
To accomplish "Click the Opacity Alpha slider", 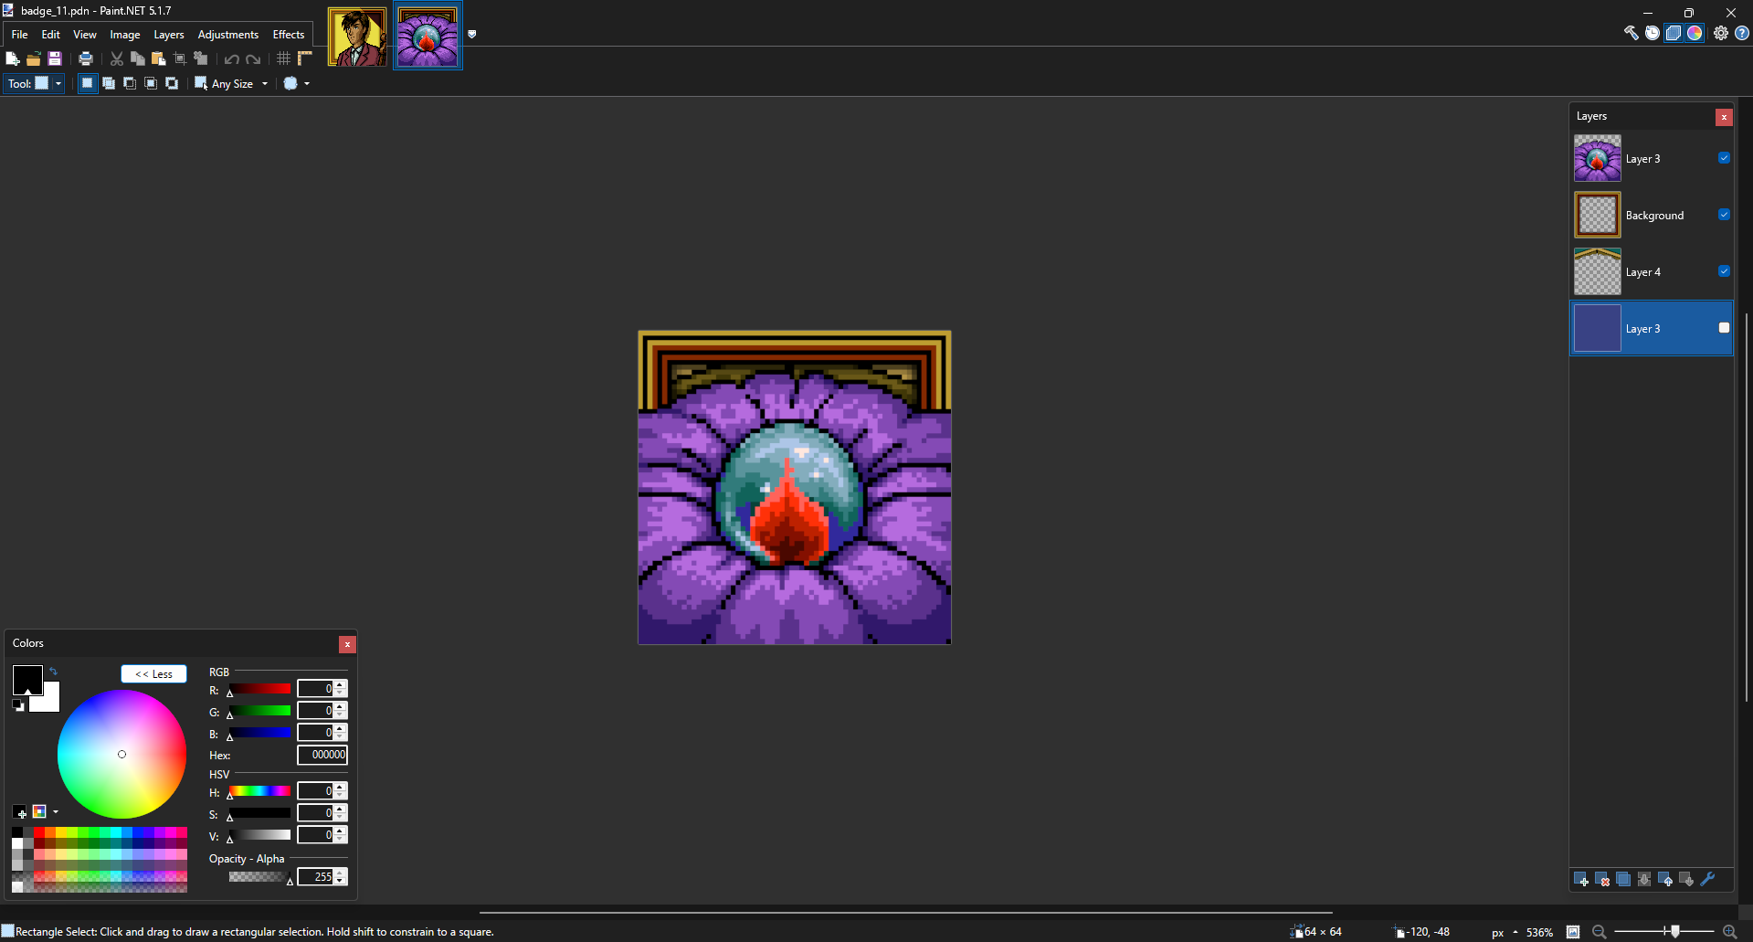I will pos(260,877).
